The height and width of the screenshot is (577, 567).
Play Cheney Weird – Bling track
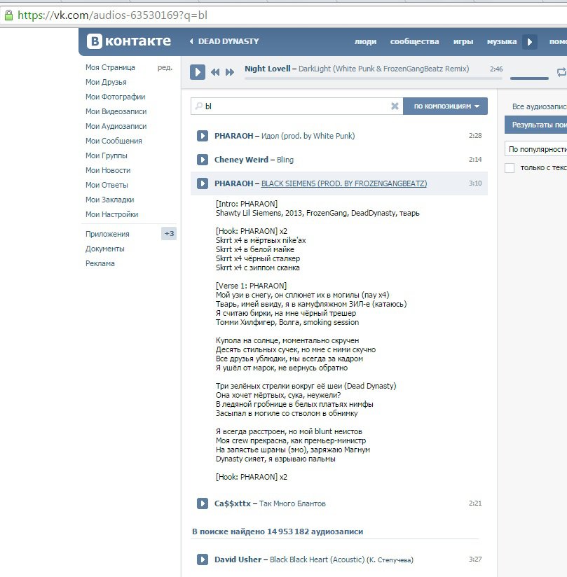(x=203, y=160)
